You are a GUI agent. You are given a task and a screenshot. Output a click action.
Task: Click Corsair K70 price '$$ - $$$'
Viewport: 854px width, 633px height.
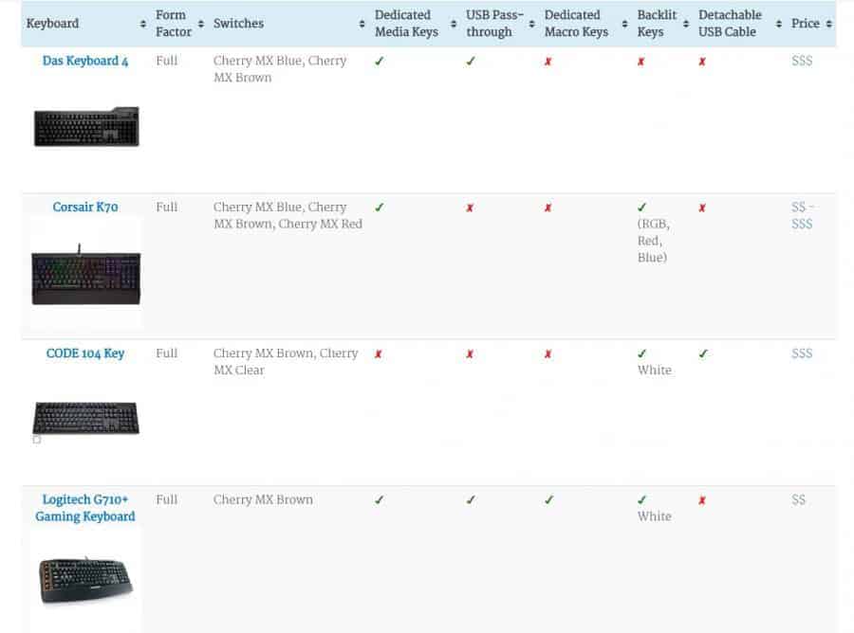[x=803, y=215]
